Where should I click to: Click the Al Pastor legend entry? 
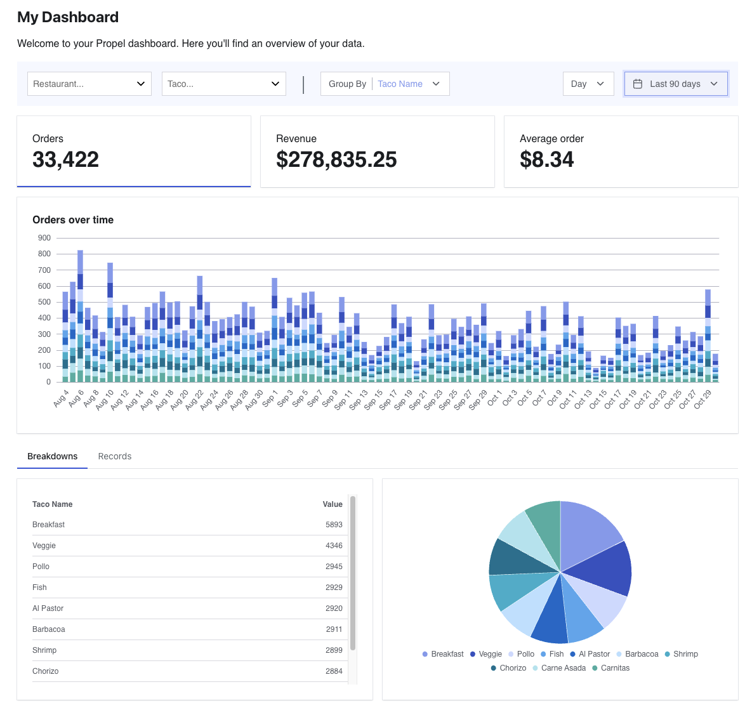tap(590, 654)
